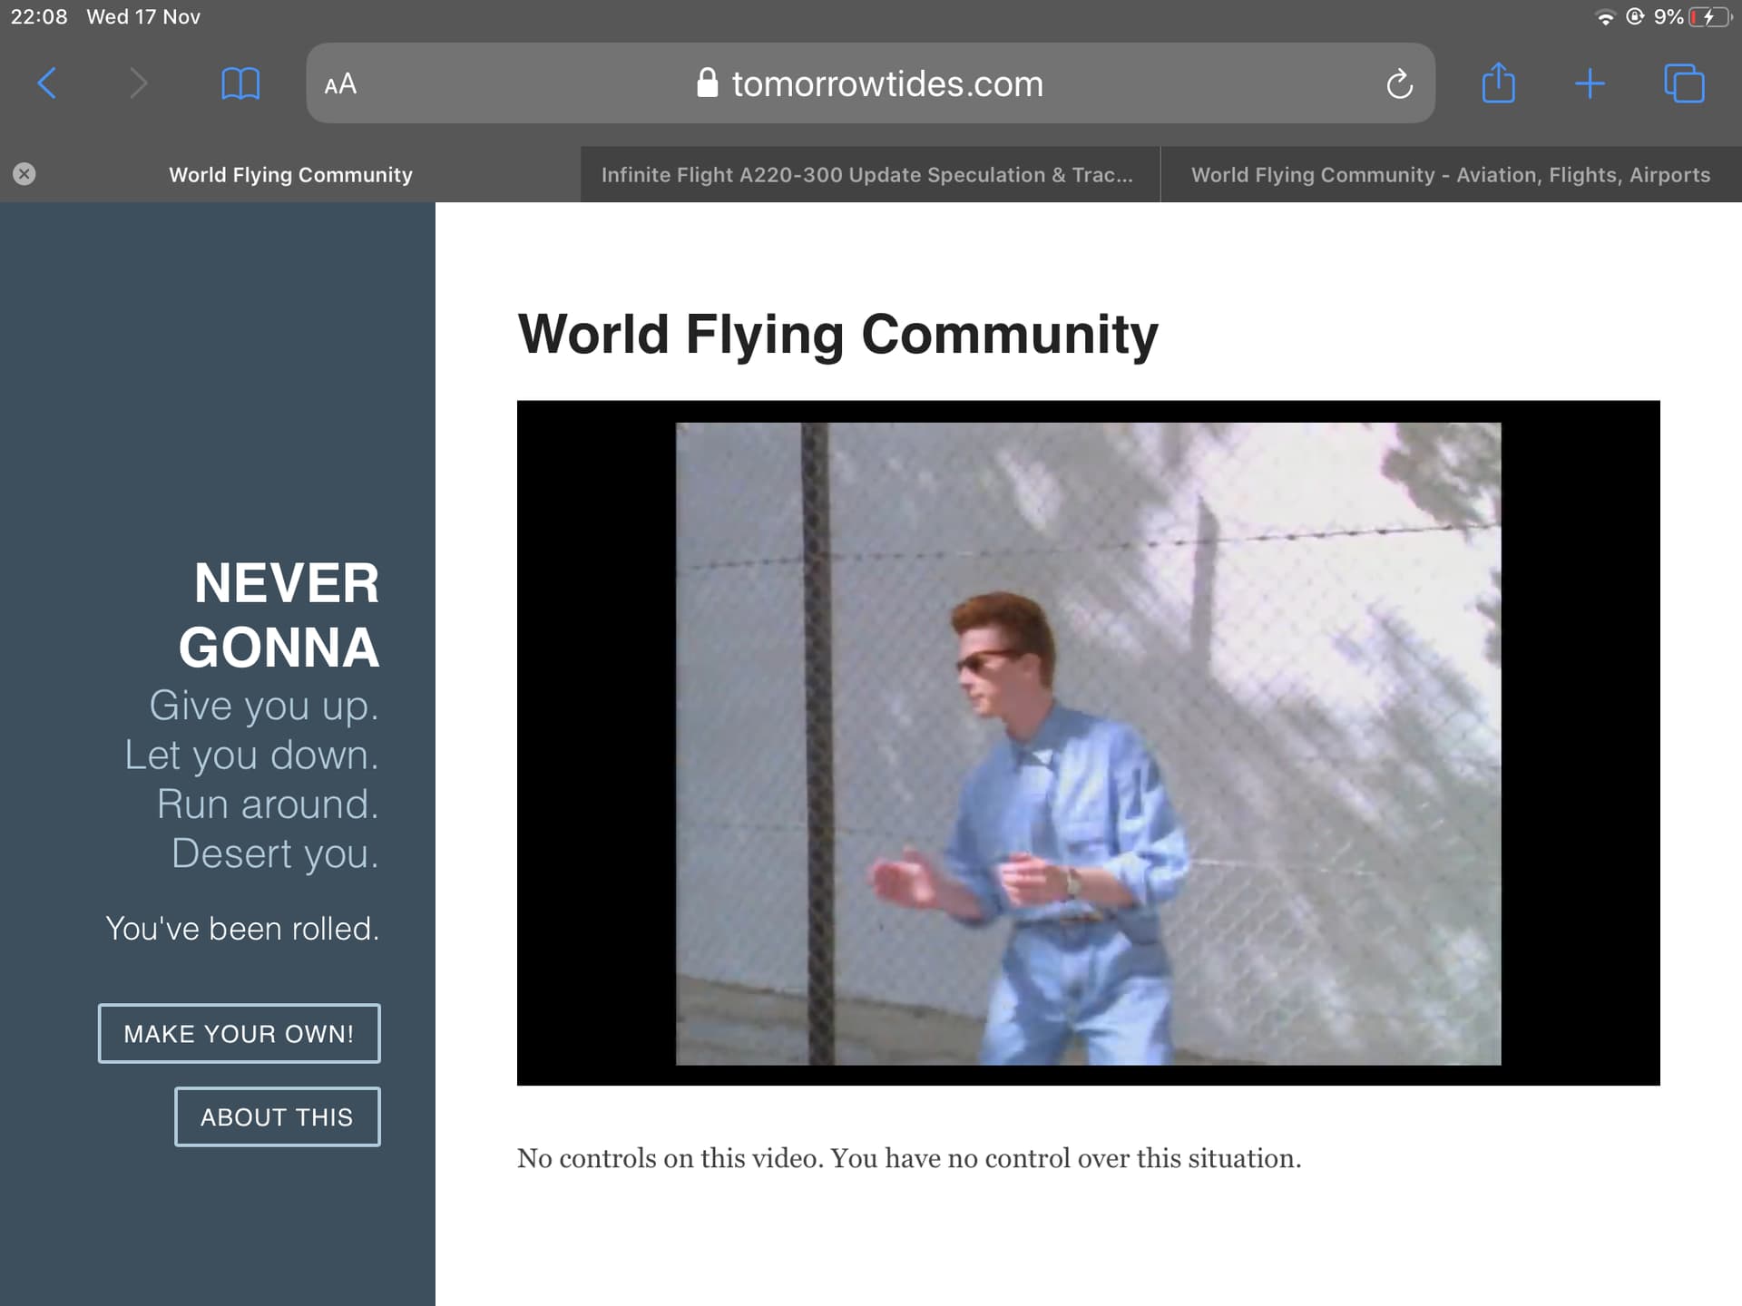
Task: Tap the 'Let you down.' lyric line
Action: tap(251, 755)
